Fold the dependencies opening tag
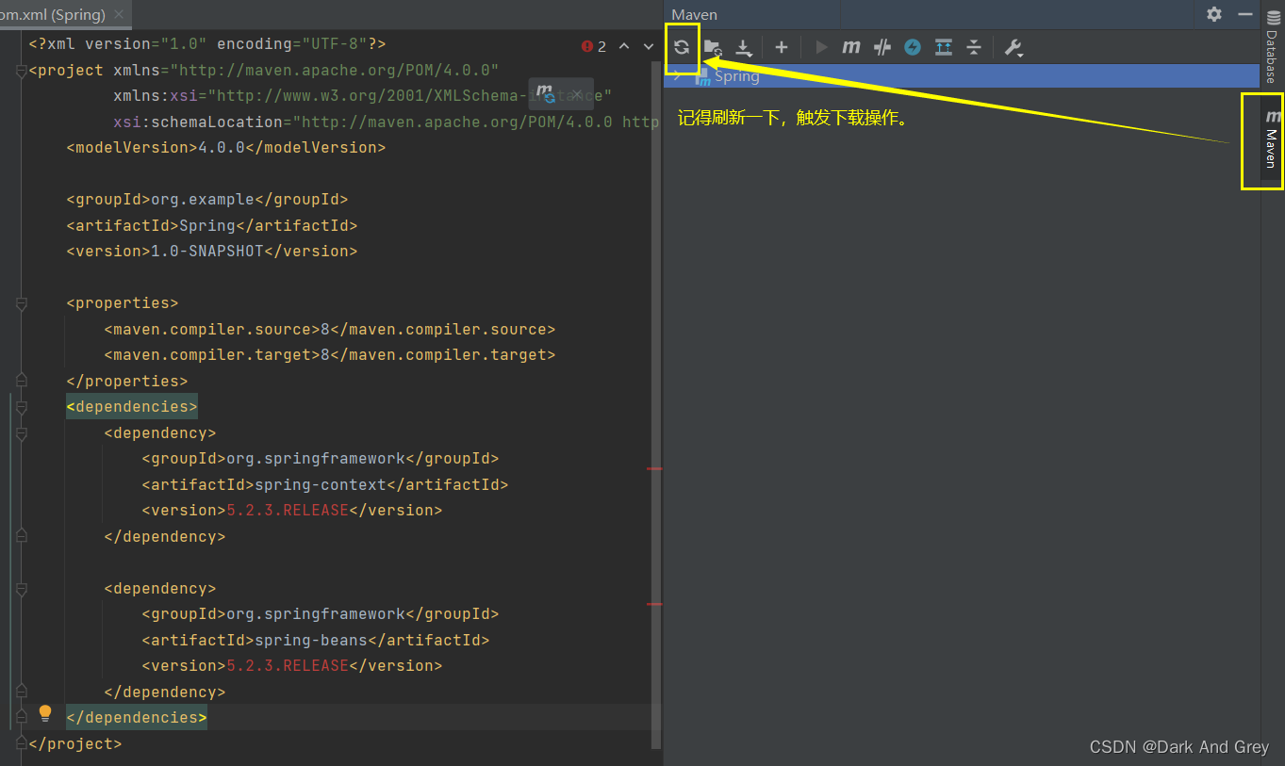Image resolution: width=1285 pixels, height=766 pixels. (22, 407)
